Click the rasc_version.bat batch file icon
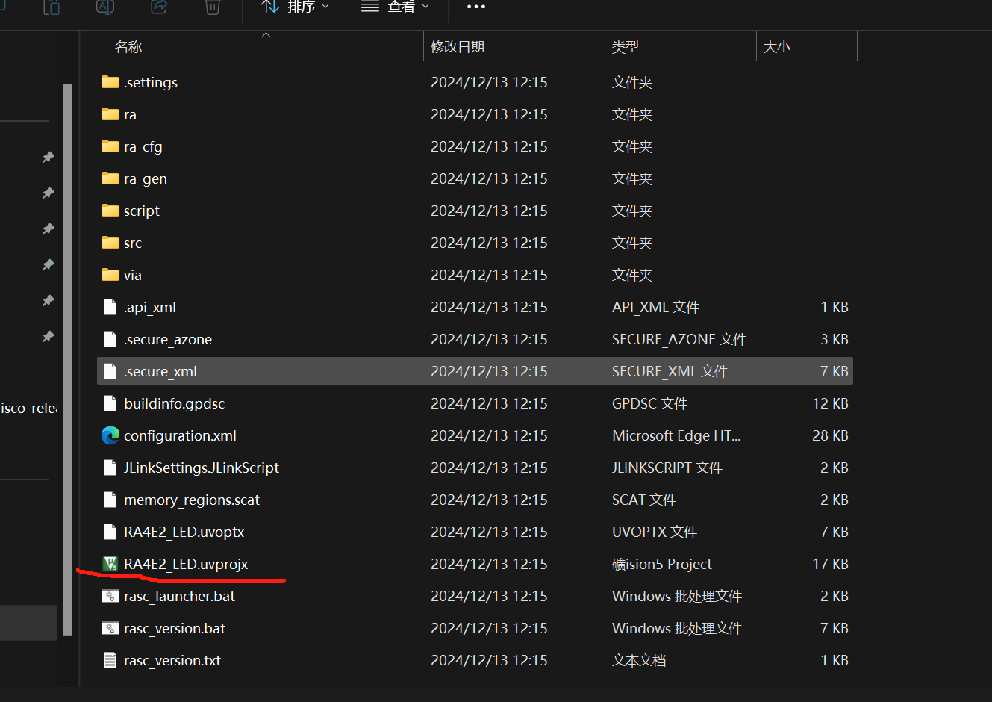This screenshot has width=992, height=702. 110,627
